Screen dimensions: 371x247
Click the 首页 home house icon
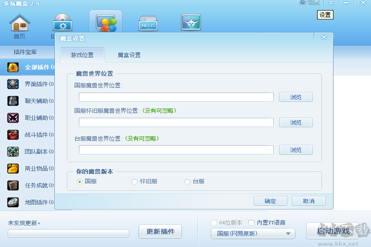click(x=19, y=23)
